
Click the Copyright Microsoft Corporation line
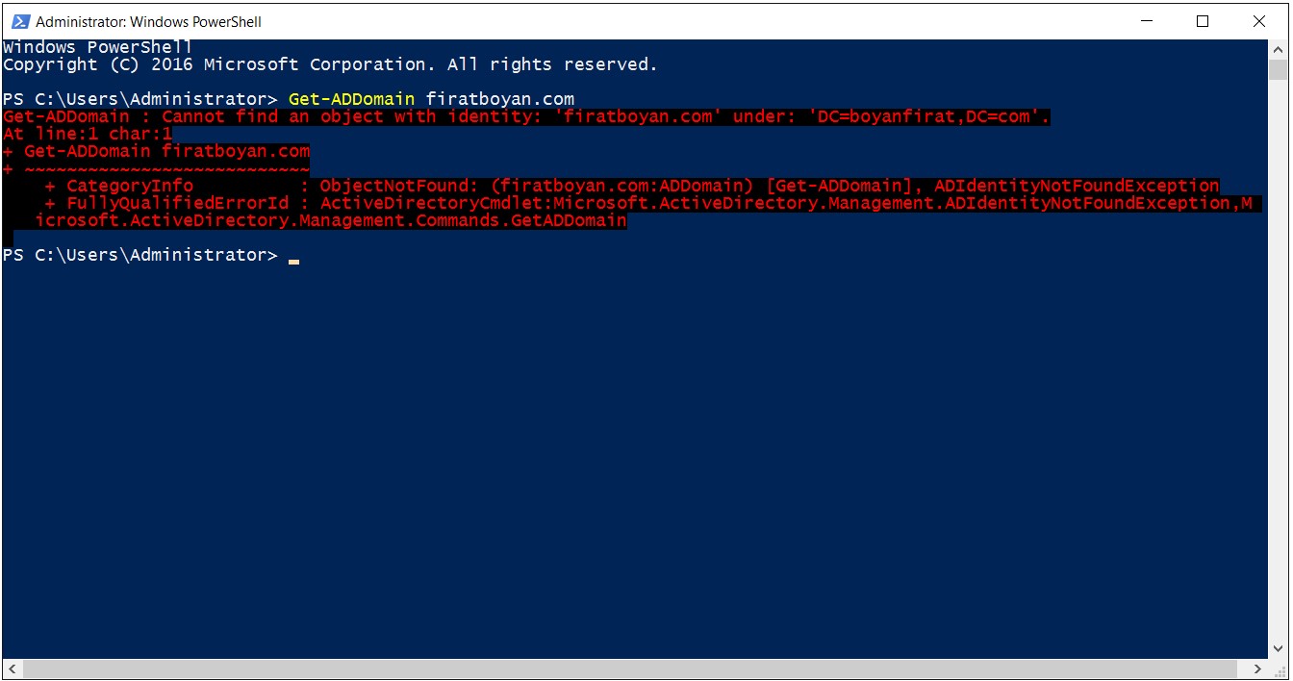(x=330, y=64)
